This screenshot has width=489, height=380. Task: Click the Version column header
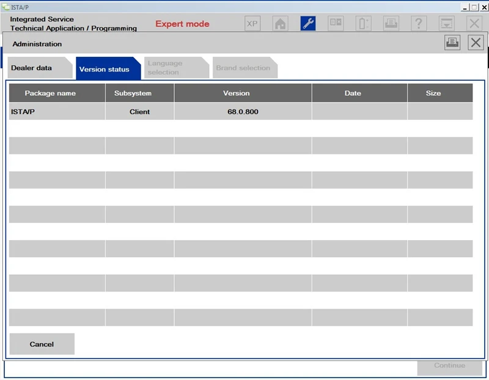243,93
